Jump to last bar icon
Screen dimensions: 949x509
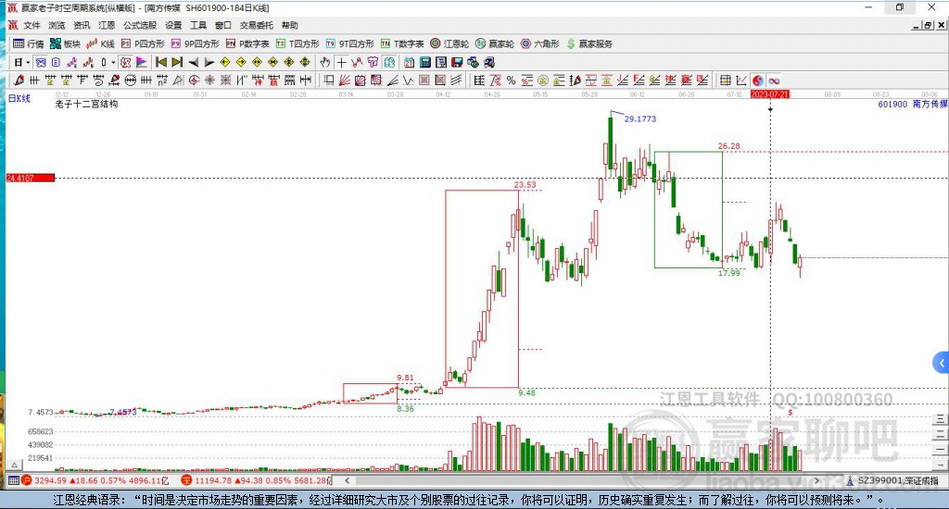pos(177,62)
